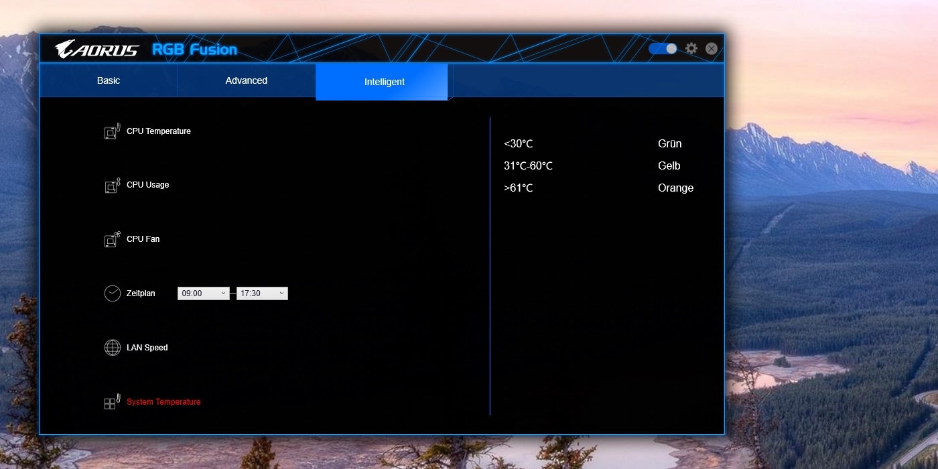Click the Gelb color label
Screen dimensions: 938x469
[x=669, y=166]
